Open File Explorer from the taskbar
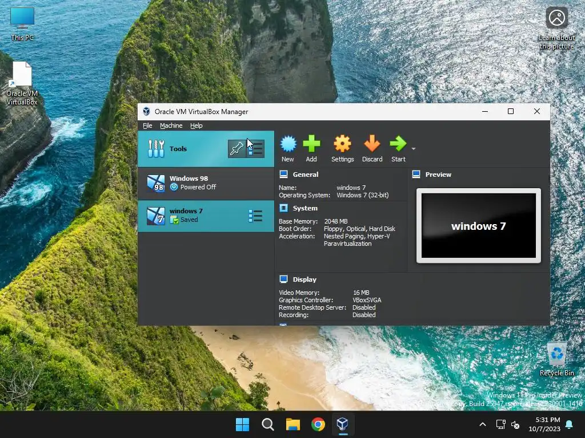The width and height of the screenshot is (585, 438). pos(293,424)
